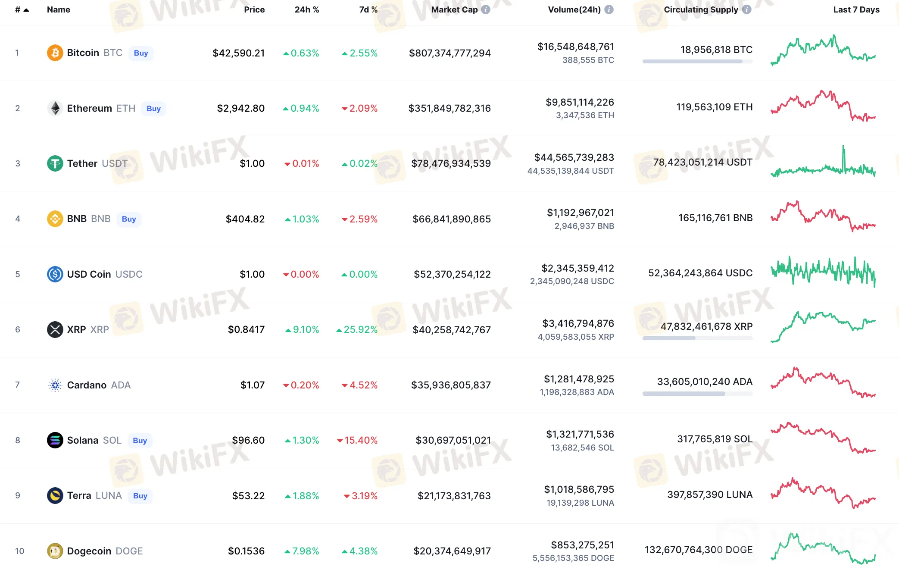Click the Circulating Supply info icon

click(747, 9)
